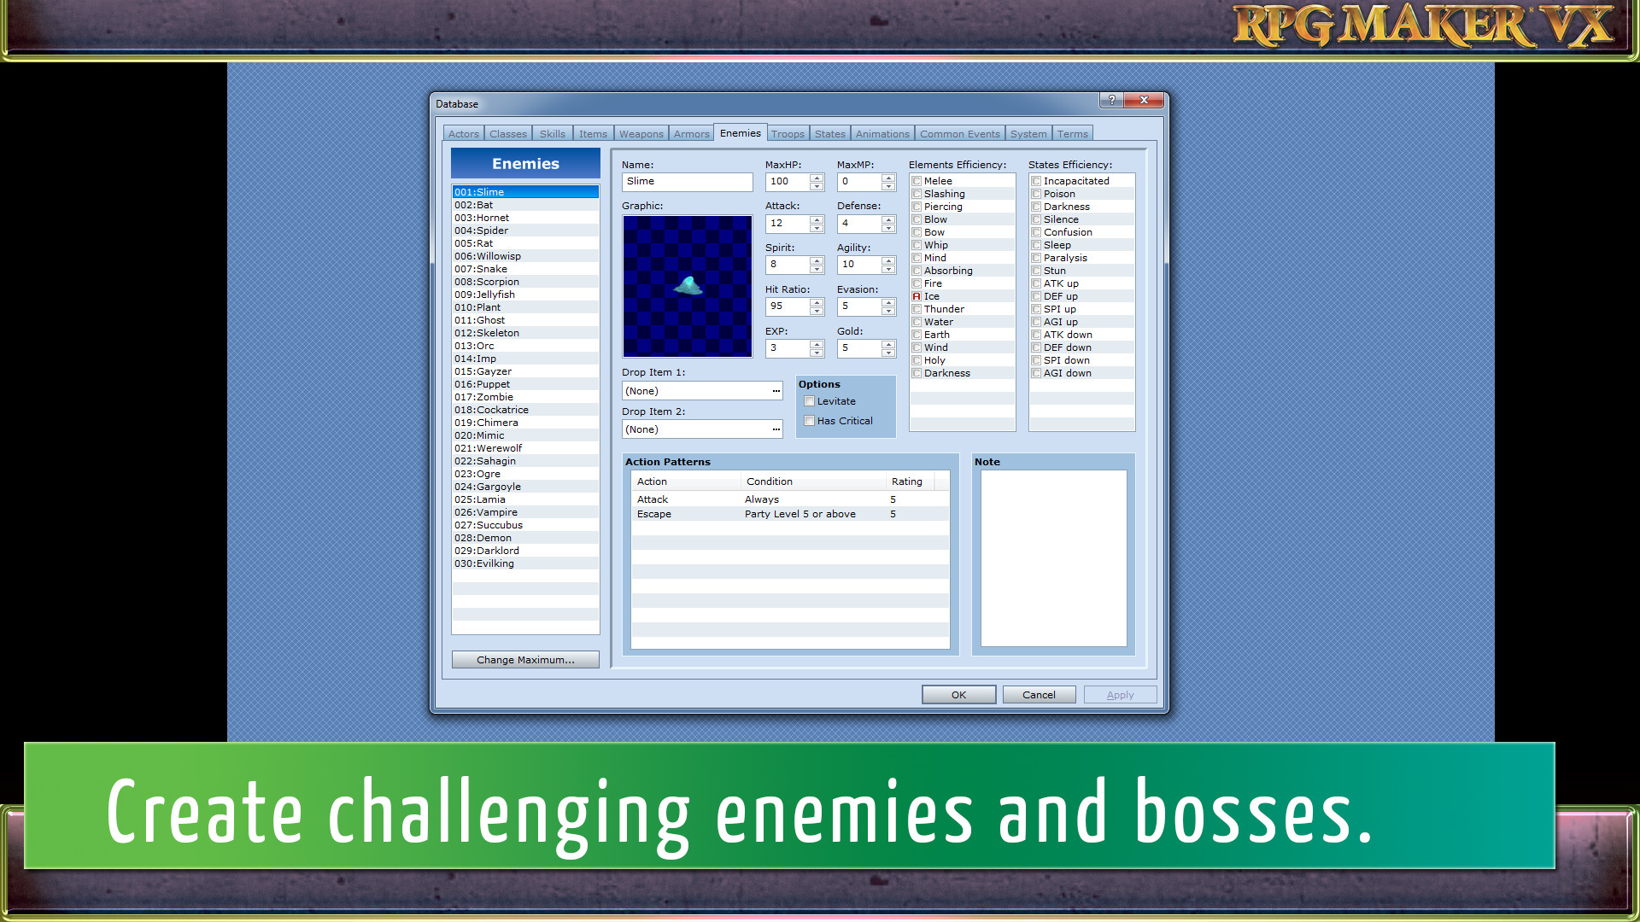Image resolution: width=1640 pixels, height=922 pixels.
Task: Click Apply to save changes
Action: pyautogui.click(x=1117, y=693)
